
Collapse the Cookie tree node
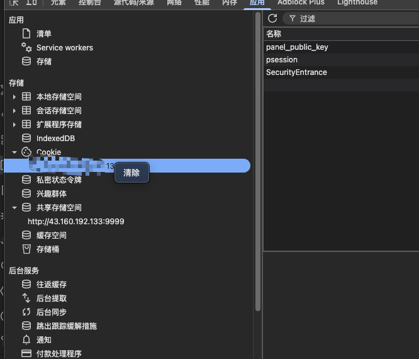[14, 152]
